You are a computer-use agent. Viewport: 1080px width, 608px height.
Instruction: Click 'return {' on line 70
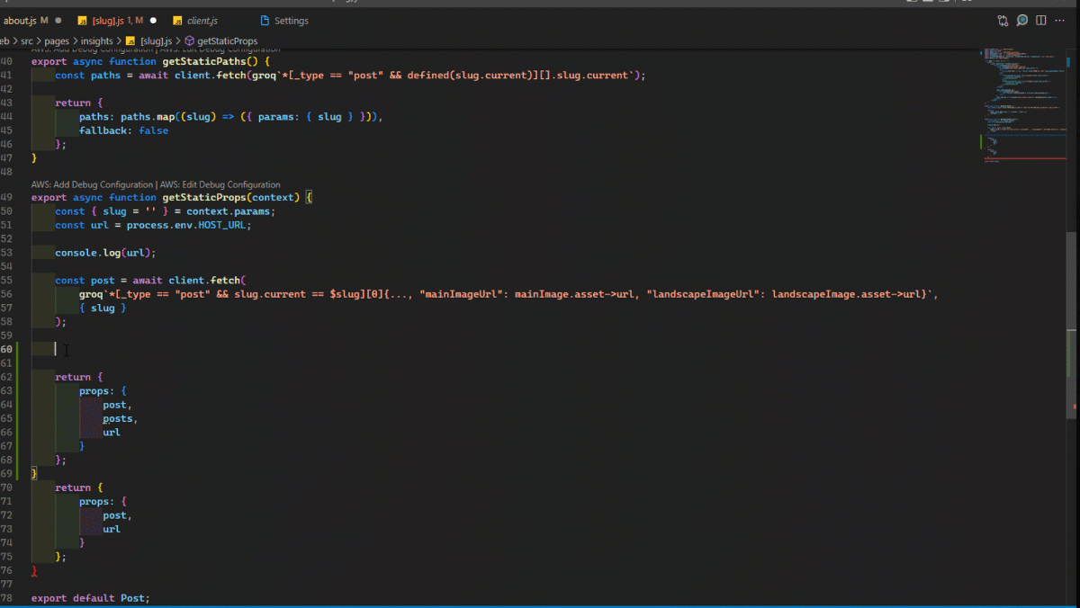coord(79,487)
